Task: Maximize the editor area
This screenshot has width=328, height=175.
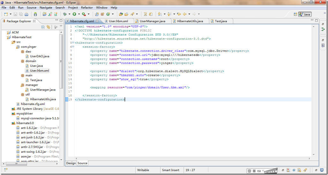Action: point(316,20)
